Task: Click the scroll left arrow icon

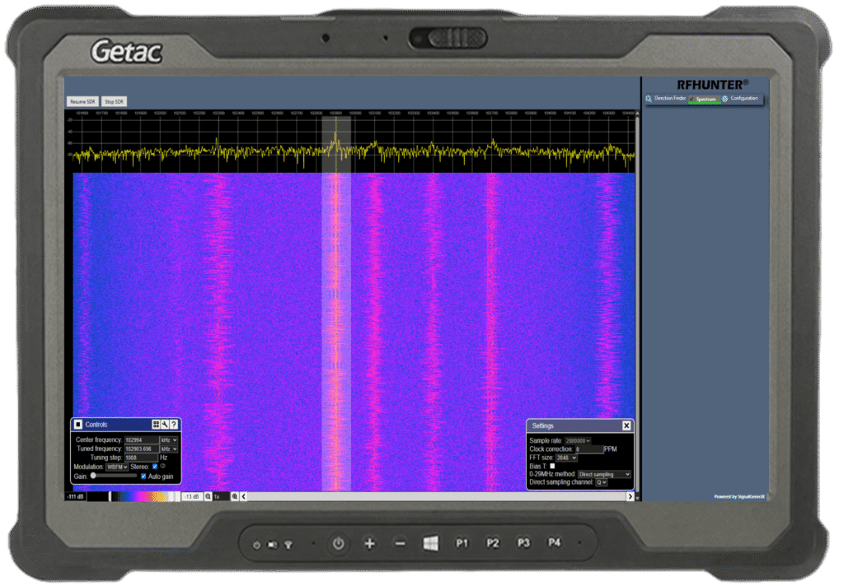Action: pyautogui.click(x=244, y=497)
